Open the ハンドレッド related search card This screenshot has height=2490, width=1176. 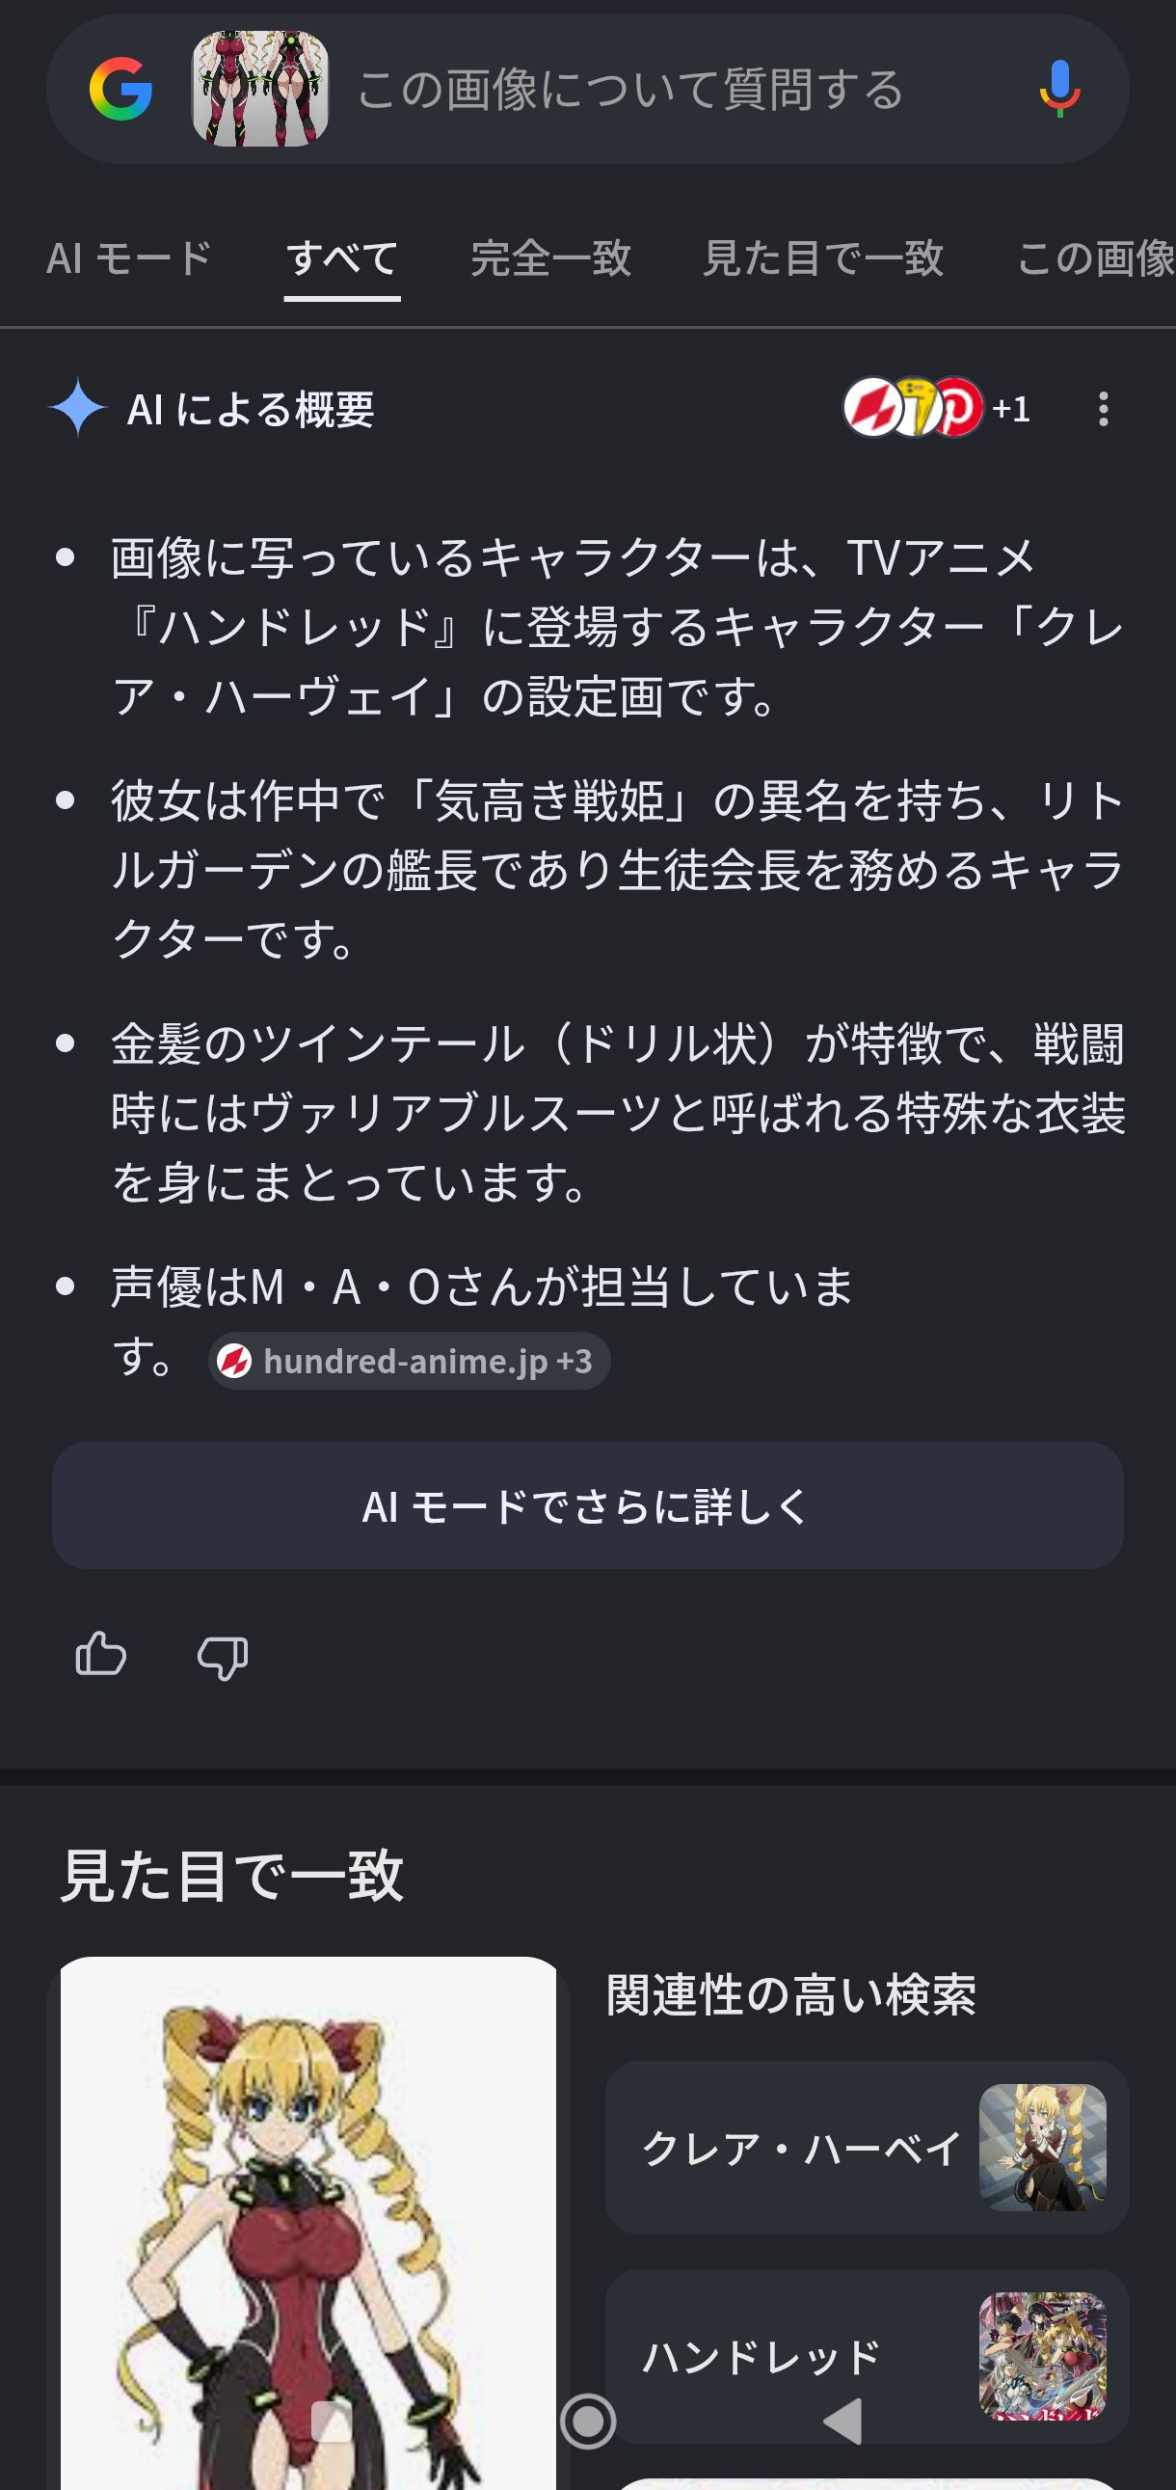point(867,2356)
